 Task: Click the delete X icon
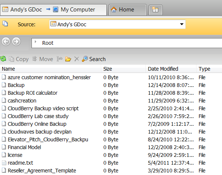click(x=77, y=59)
